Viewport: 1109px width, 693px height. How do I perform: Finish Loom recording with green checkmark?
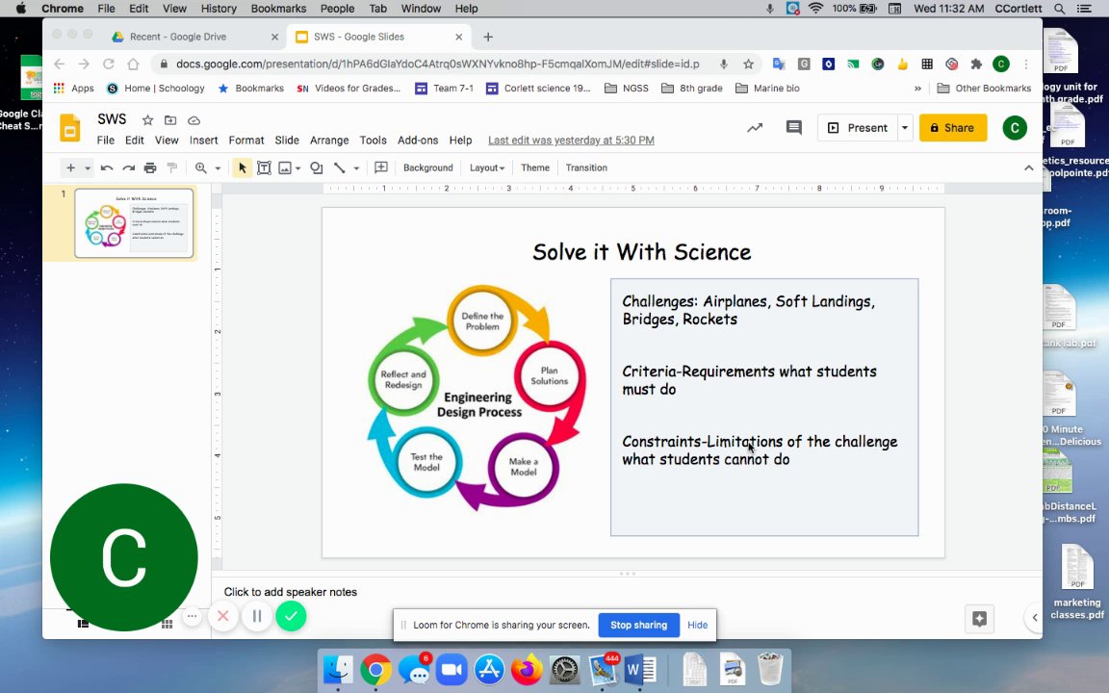[291, 616]
